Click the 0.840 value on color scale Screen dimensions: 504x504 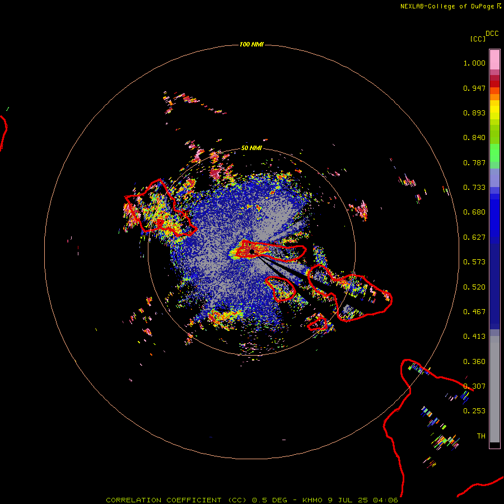tap(474, 138)
